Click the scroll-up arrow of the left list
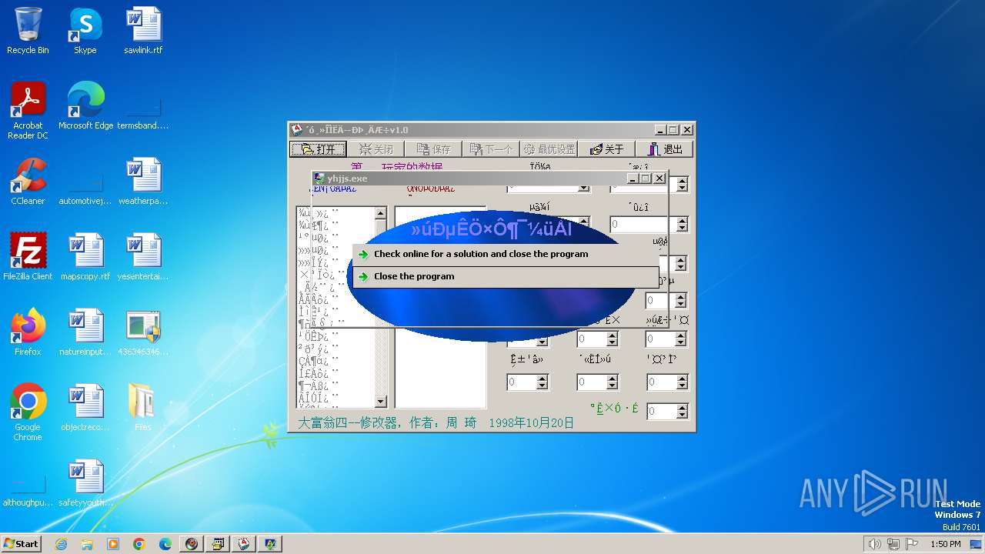The height and width of the screenshot is (554, 985). coord(380,213)
